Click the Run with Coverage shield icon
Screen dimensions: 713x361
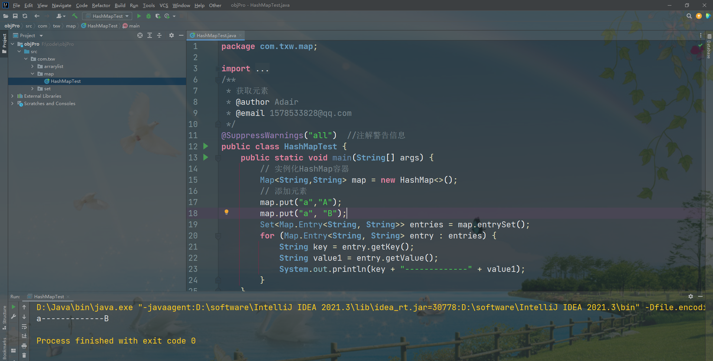(x=158, y=16)
